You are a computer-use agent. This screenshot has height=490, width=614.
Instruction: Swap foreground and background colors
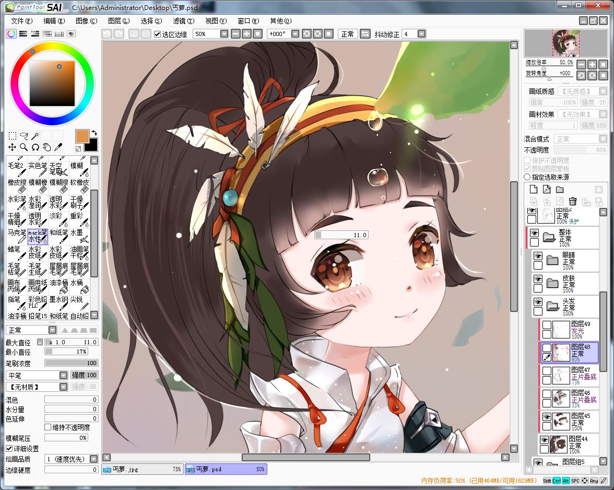[94, 133]
